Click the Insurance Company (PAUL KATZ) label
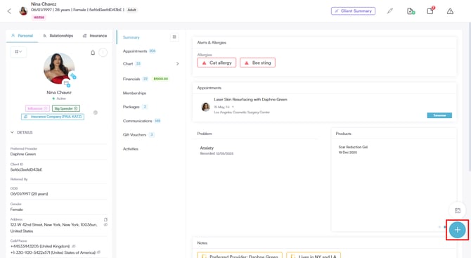The image size is (471, 258). click(x=53, y=117)
